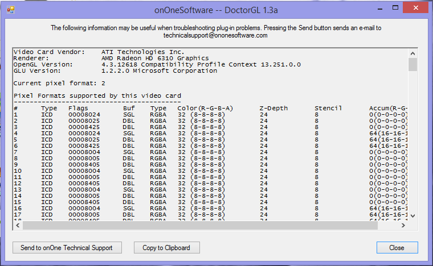This screenshot has width=433, height=266.
Task: Click the horizontal scrollbar thumb
Action: click(200, 225)
